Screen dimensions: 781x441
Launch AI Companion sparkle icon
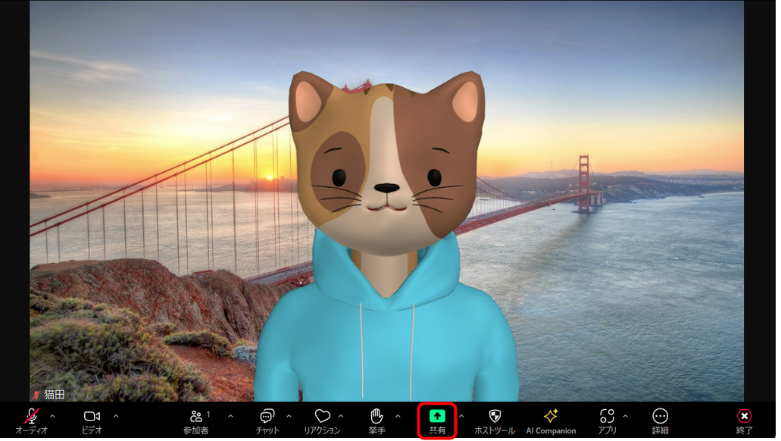(x=551, y=421)
